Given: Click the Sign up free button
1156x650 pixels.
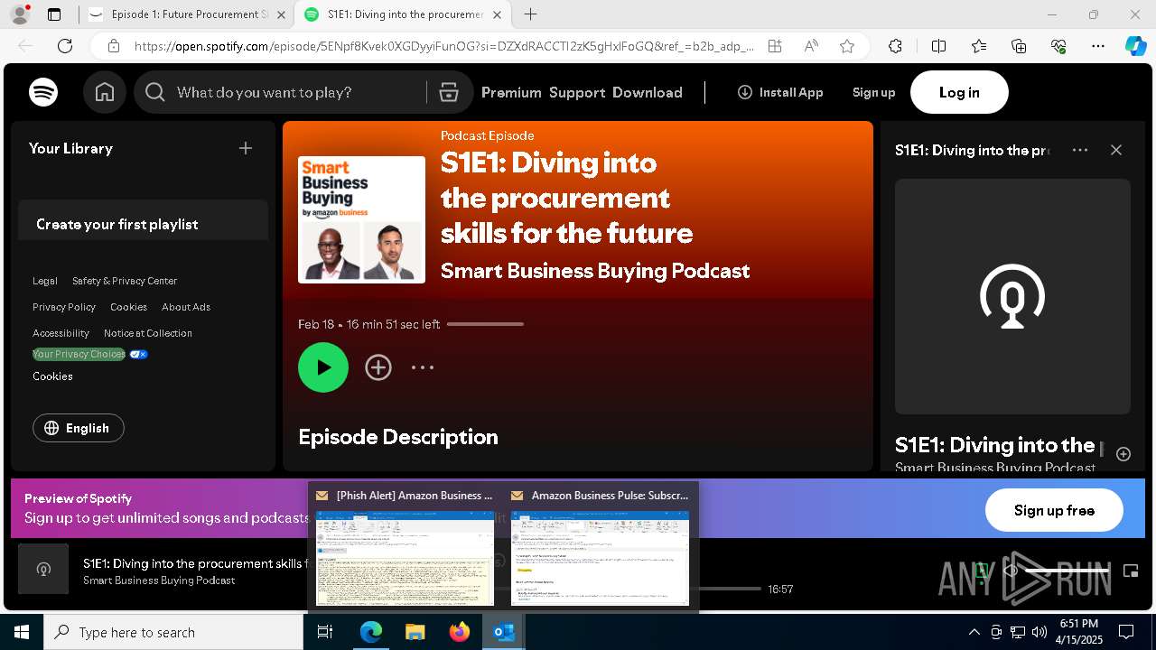Looking at the screenshot, I should [x=1054, y=510].
